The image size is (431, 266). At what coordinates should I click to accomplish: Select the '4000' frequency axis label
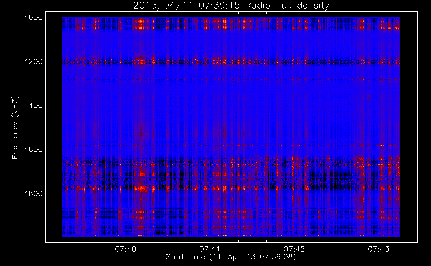(33, 17)
